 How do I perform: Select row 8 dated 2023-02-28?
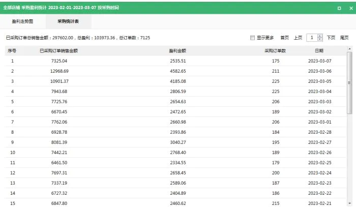[x=175, y=132]
